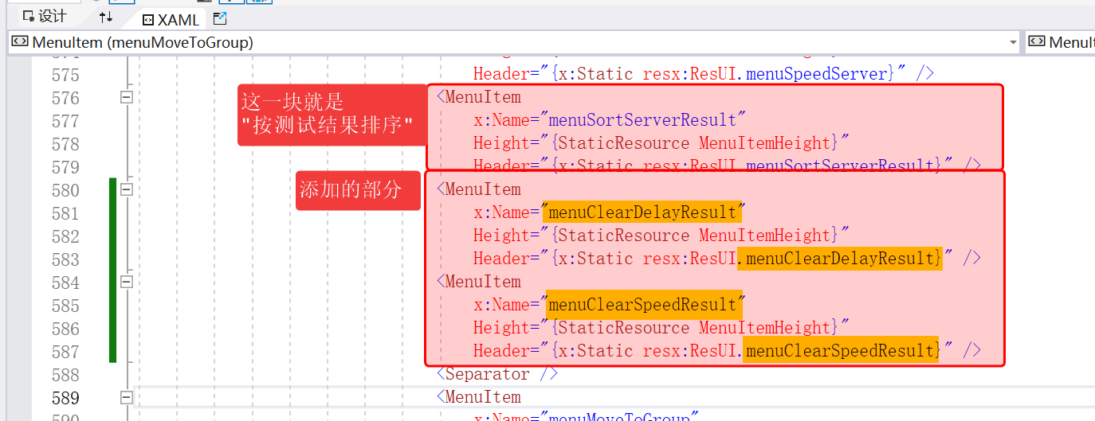Click the highlighted menuClearDelayResult x:Name value

(642, 212)
